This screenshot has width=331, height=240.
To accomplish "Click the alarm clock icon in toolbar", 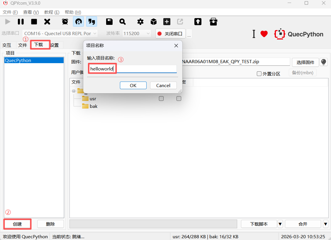I will [x=65, y=22].
